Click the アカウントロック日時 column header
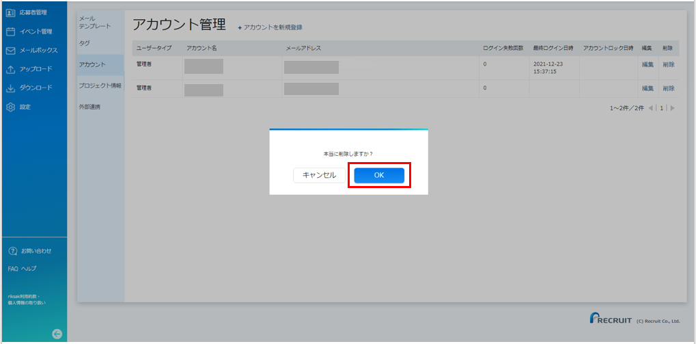Screen dimensions: 696x344 click(608, 48)
